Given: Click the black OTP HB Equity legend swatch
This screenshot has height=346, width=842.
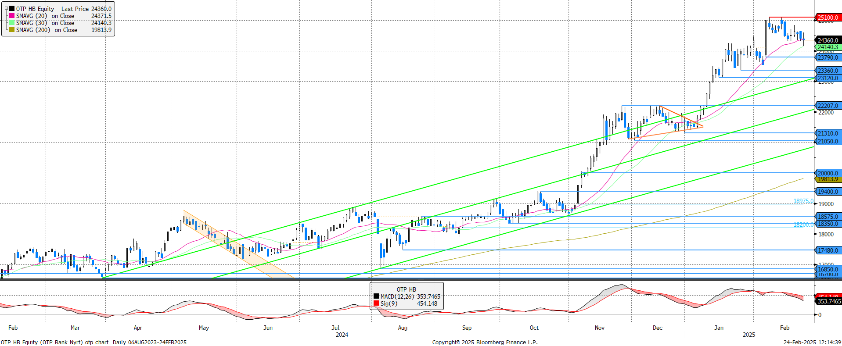Looking at the screenshot, I should tap(12, 8).
